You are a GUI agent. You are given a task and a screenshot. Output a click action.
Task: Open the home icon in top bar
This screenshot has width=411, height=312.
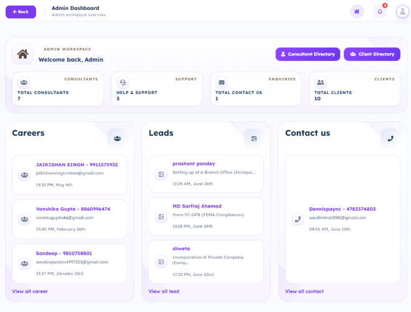coord(357,12)
